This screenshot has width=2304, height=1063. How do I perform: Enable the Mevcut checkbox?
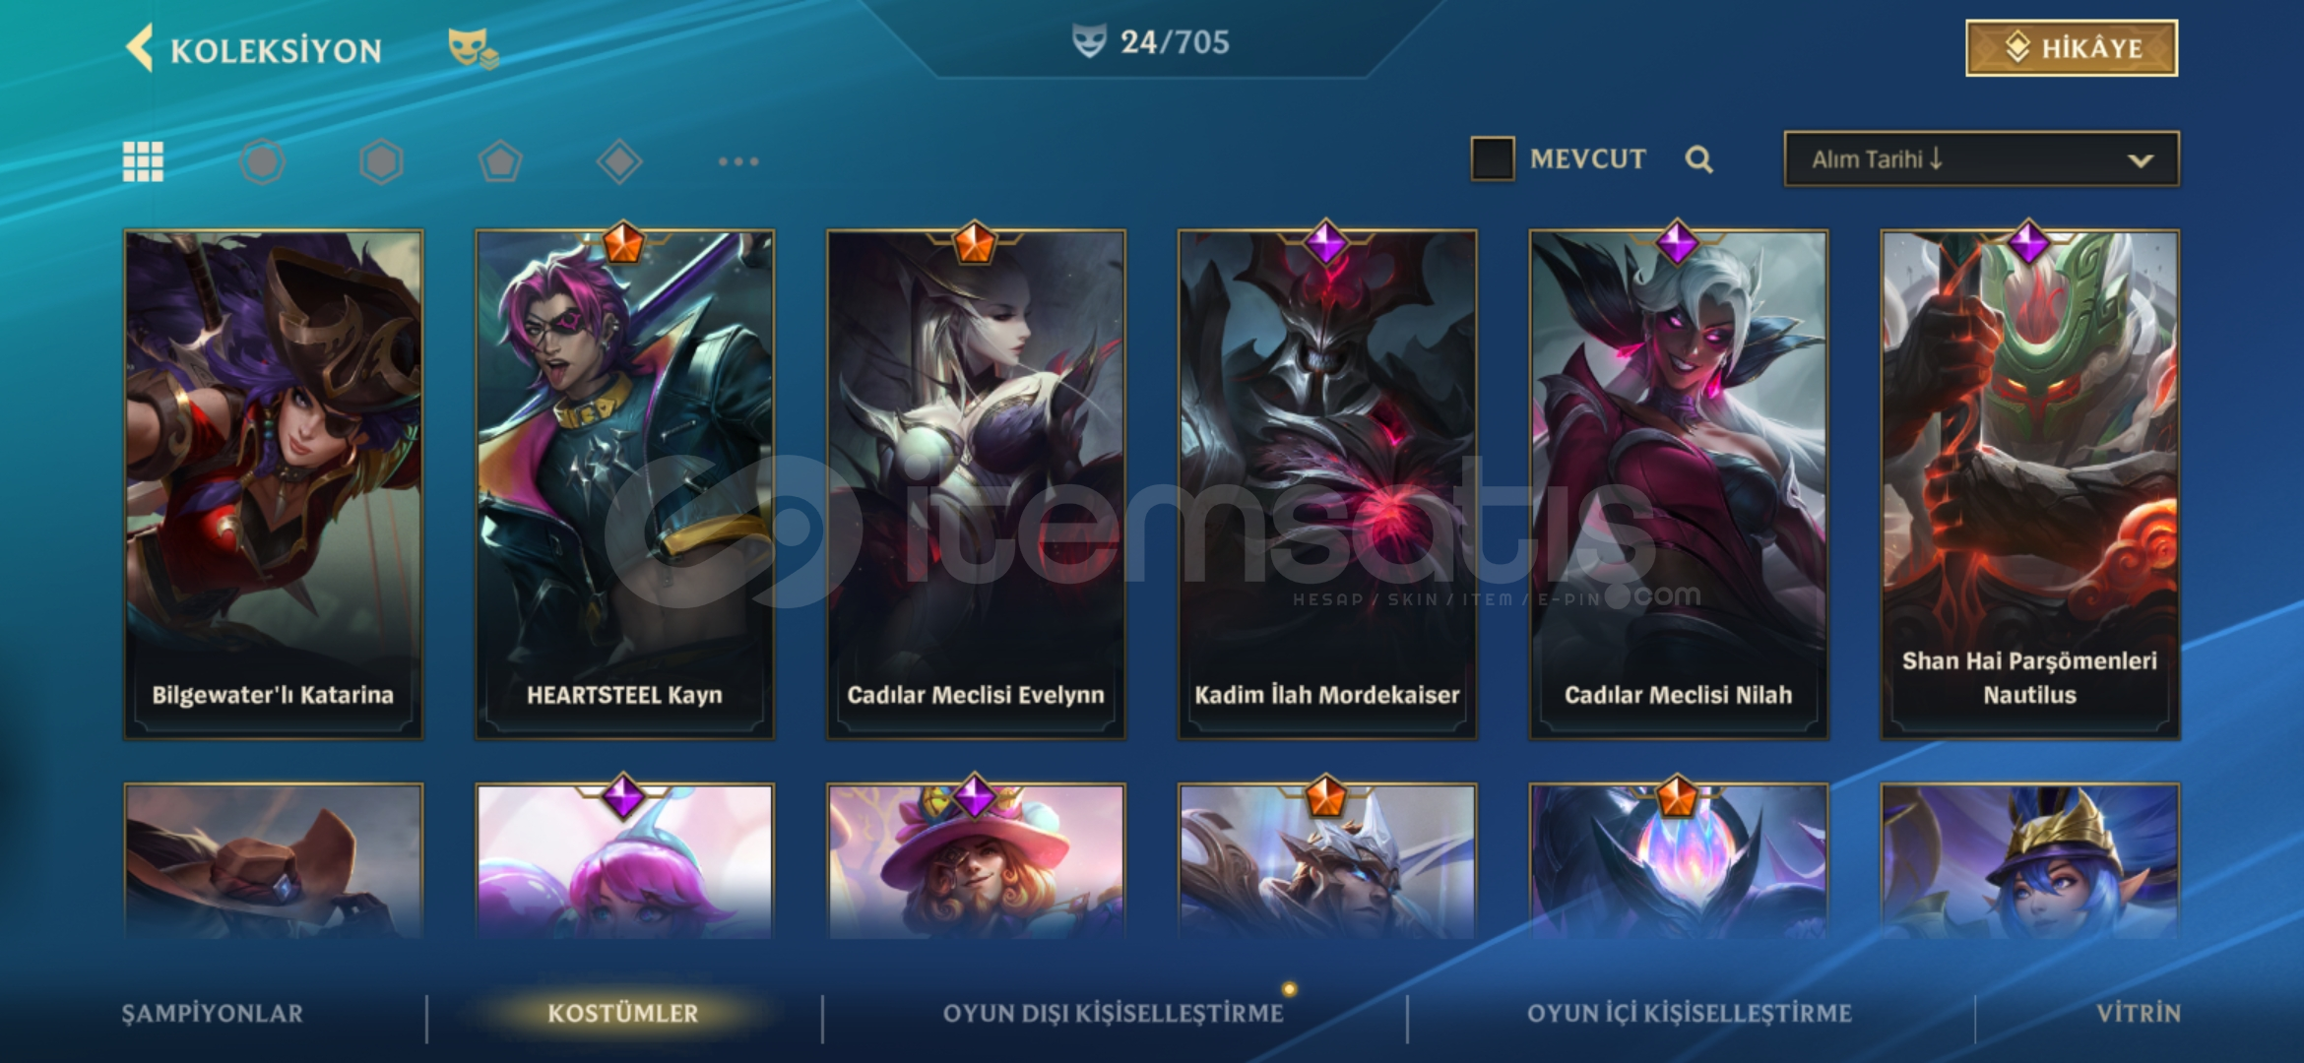click(x=1492, y=158)
